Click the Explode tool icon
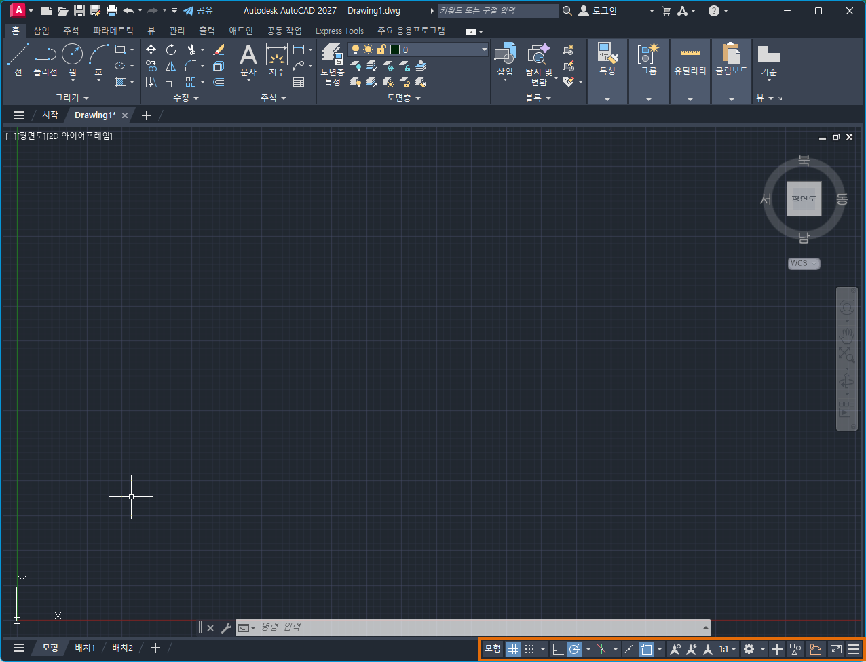This screenshot has height=662, width=866. (219, 66)
